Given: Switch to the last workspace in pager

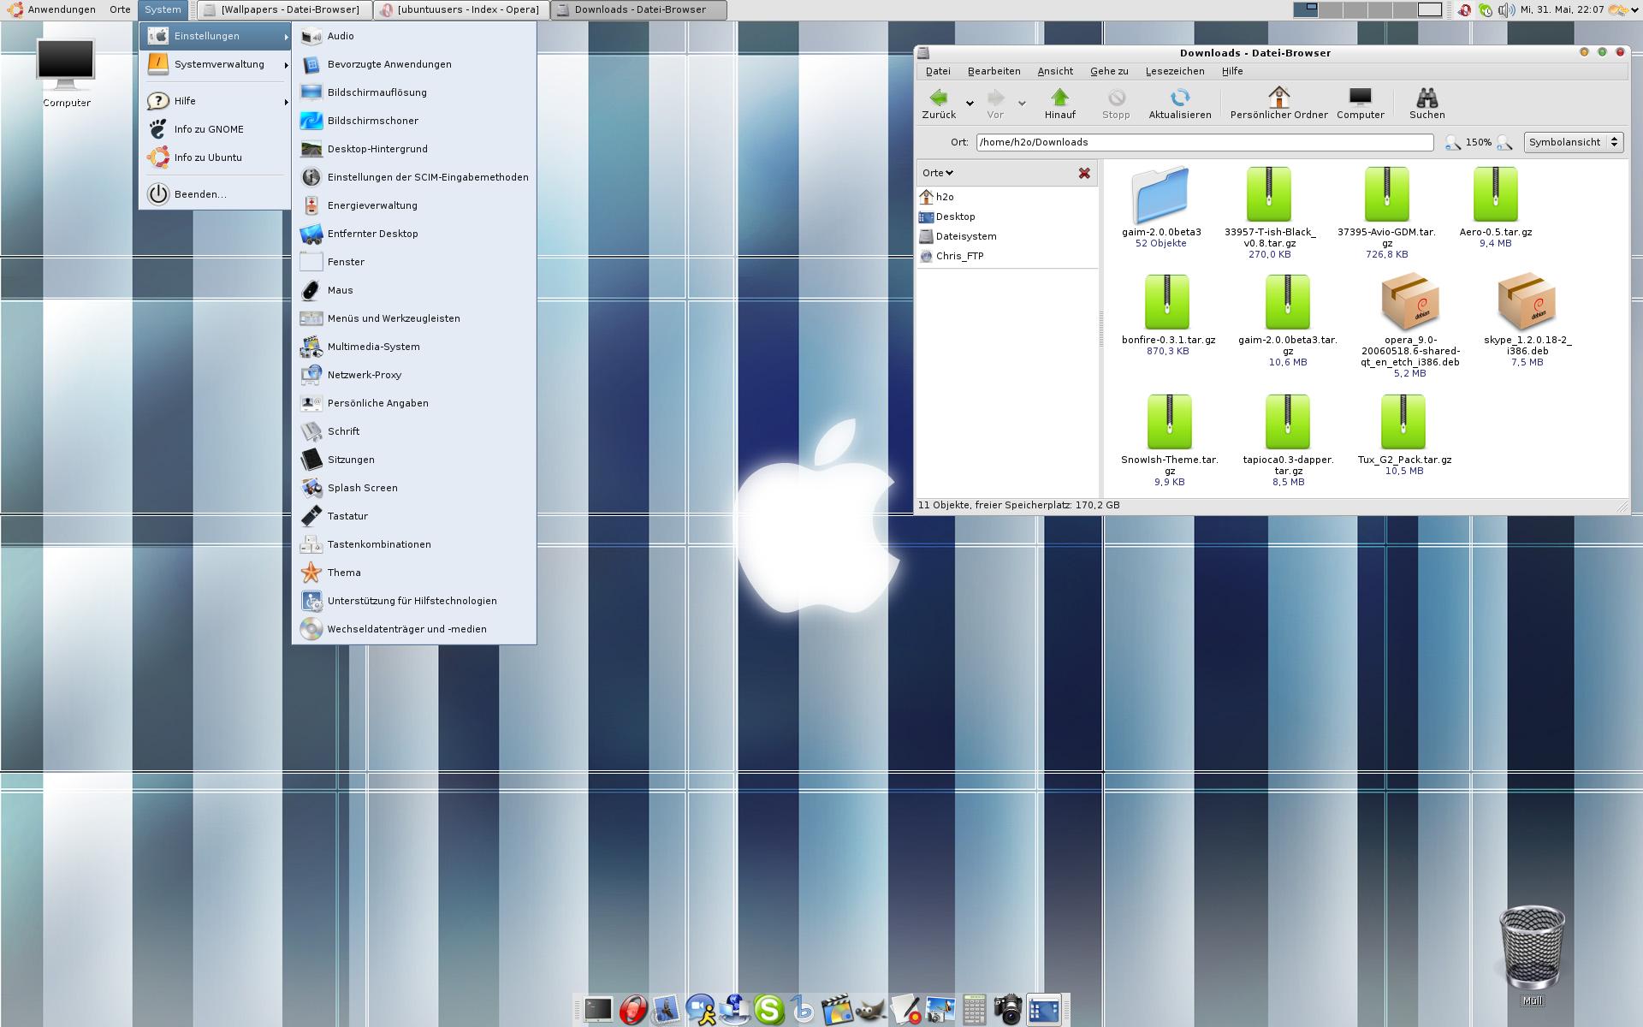Looking at the screenshot, I should (x=1430, y=9).
